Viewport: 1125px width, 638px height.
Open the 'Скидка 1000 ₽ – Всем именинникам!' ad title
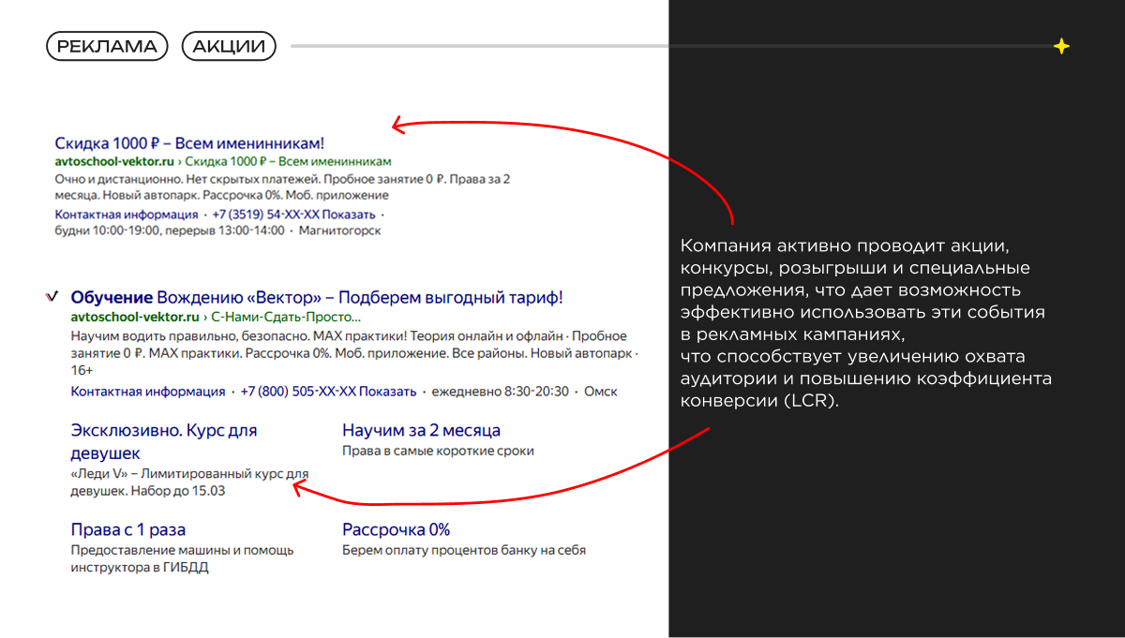189,143
